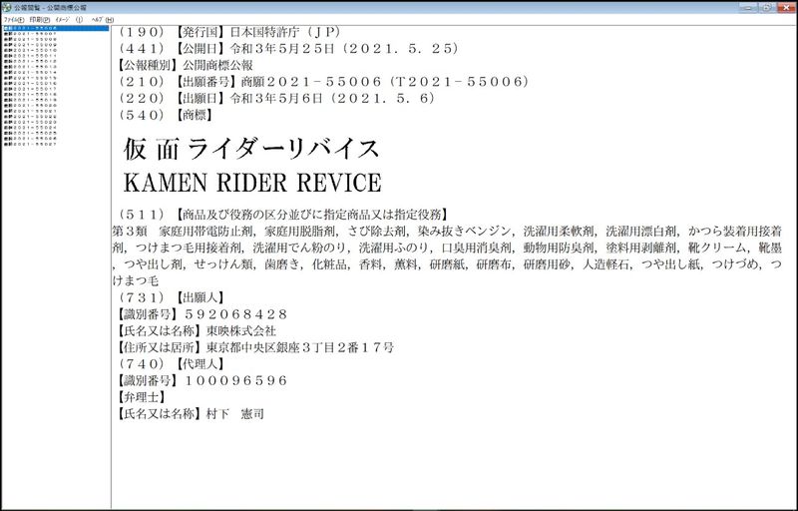Click the 【弁理士】 label
This screenshot has width=798, height=511.
[142, 397]
